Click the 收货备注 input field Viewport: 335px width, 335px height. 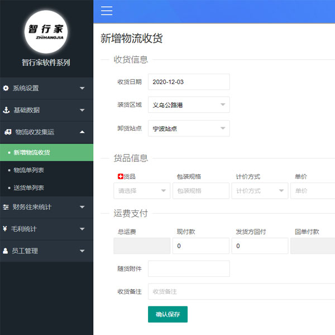241,291
